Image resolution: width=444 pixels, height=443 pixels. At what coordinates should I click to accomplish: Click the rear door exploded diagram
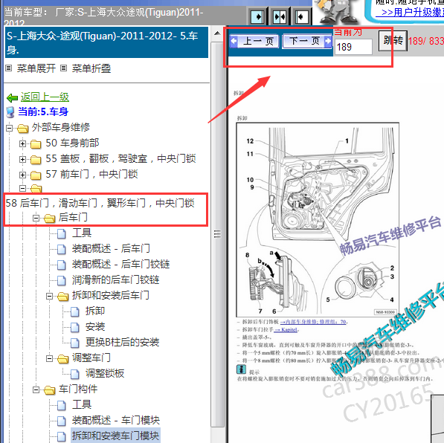coord(318,220)
